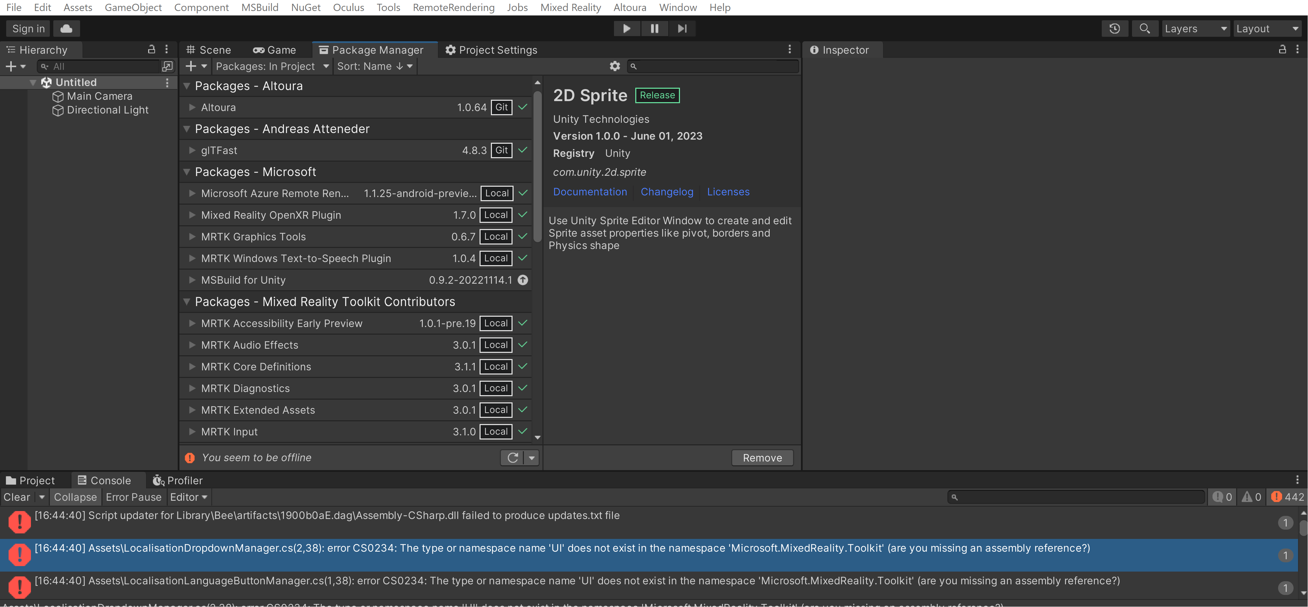The image size is (1308, 607).
Task: Toggle Collapse in the Console
Action: tap(75, 497)
